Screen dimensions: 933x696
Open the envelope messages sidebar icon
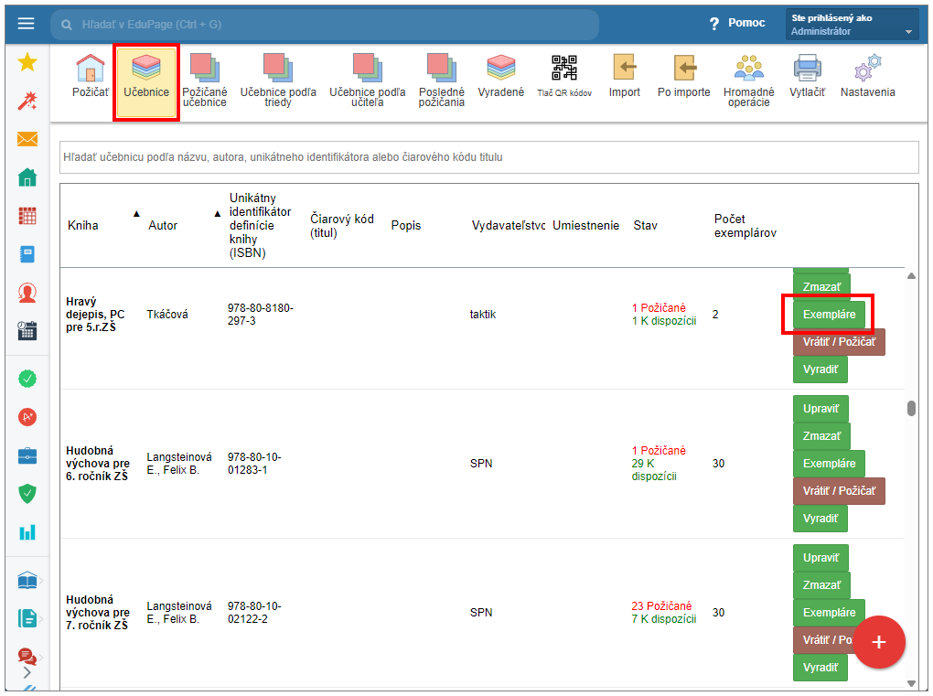tap(27, 139)
